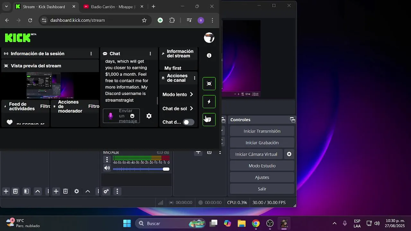Add a scene in the first OBS panel
The image size is (411, 231).
point(6,192)
